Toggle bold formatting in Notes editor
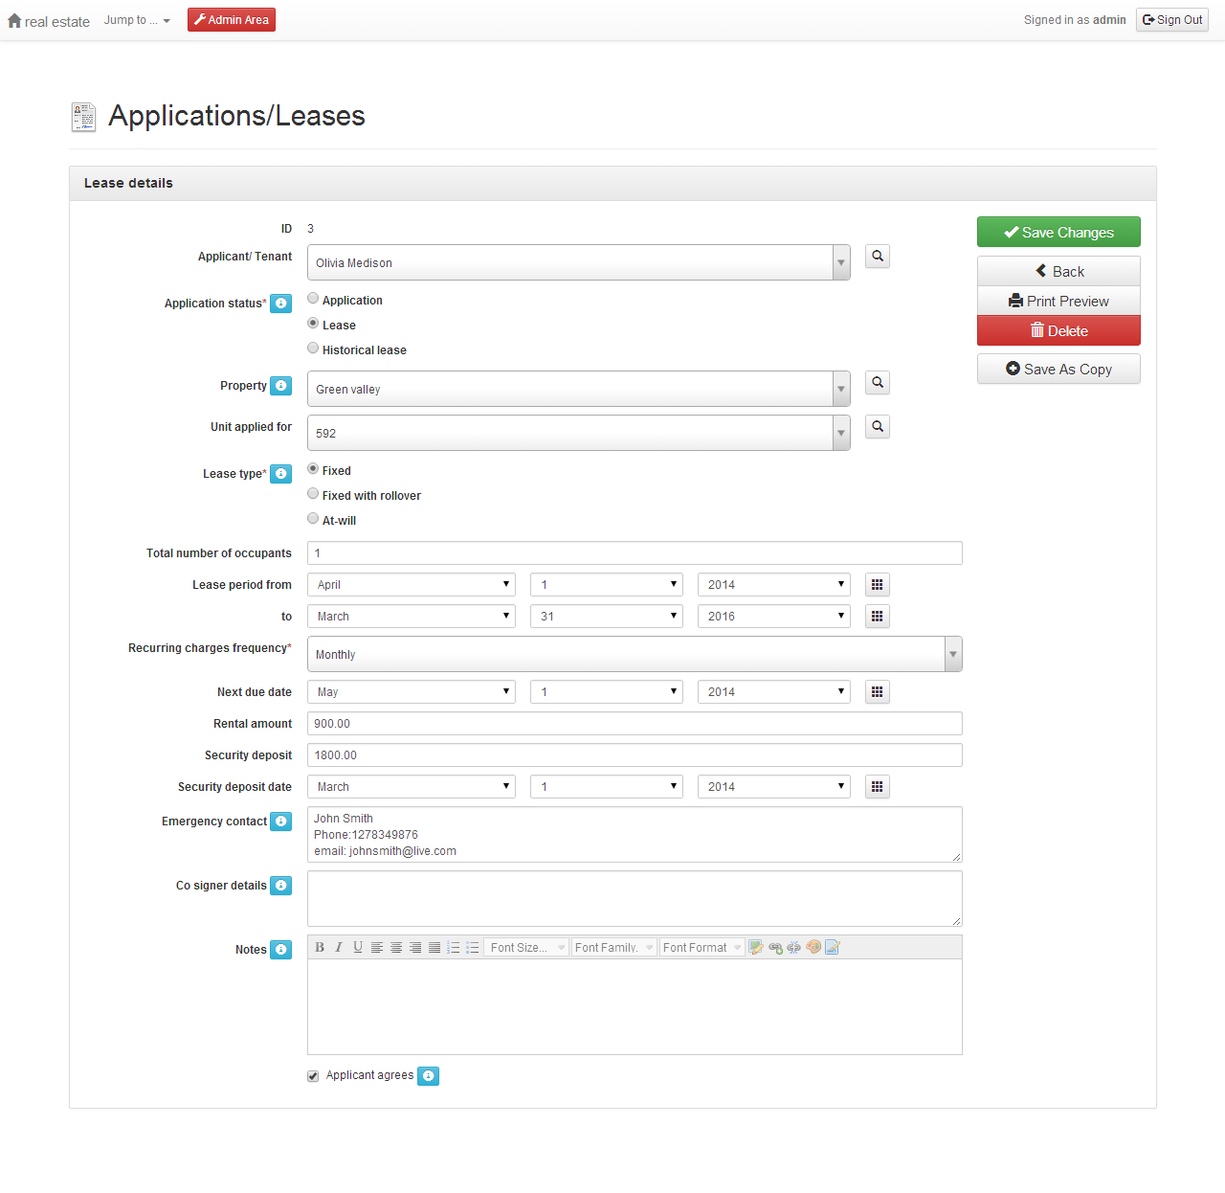This screenshot has height=1193, width=1225. click(320, 948)
